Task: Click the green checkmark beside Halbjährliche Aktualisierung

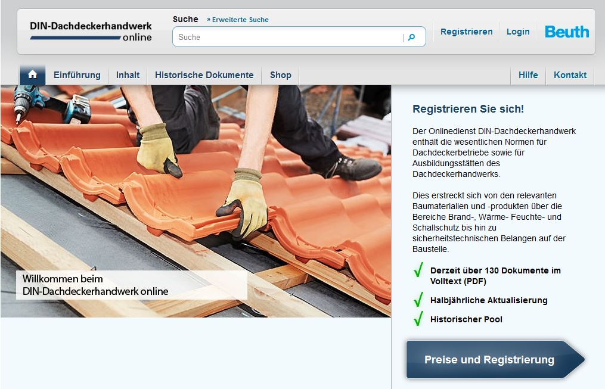Action: [x=418, y=300]
